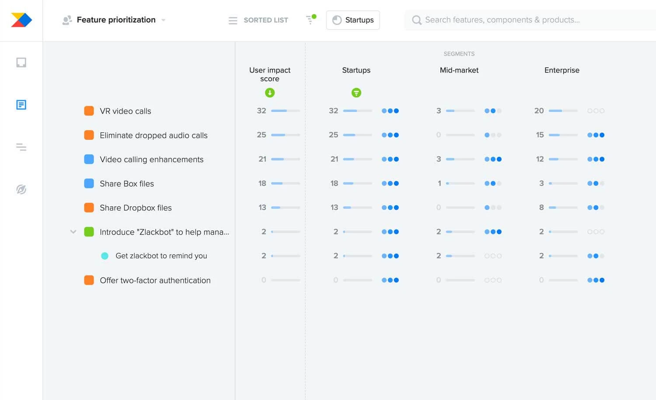Collapse the Introduce "Zlackbot" feature row
The height and width of the screenshot is (400, 656).
pos(73,232)
